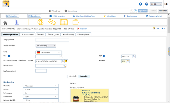Go to the next step arrow
This screenshot has width=170, height=103.
pyautogui.click(x=135, y=11)
